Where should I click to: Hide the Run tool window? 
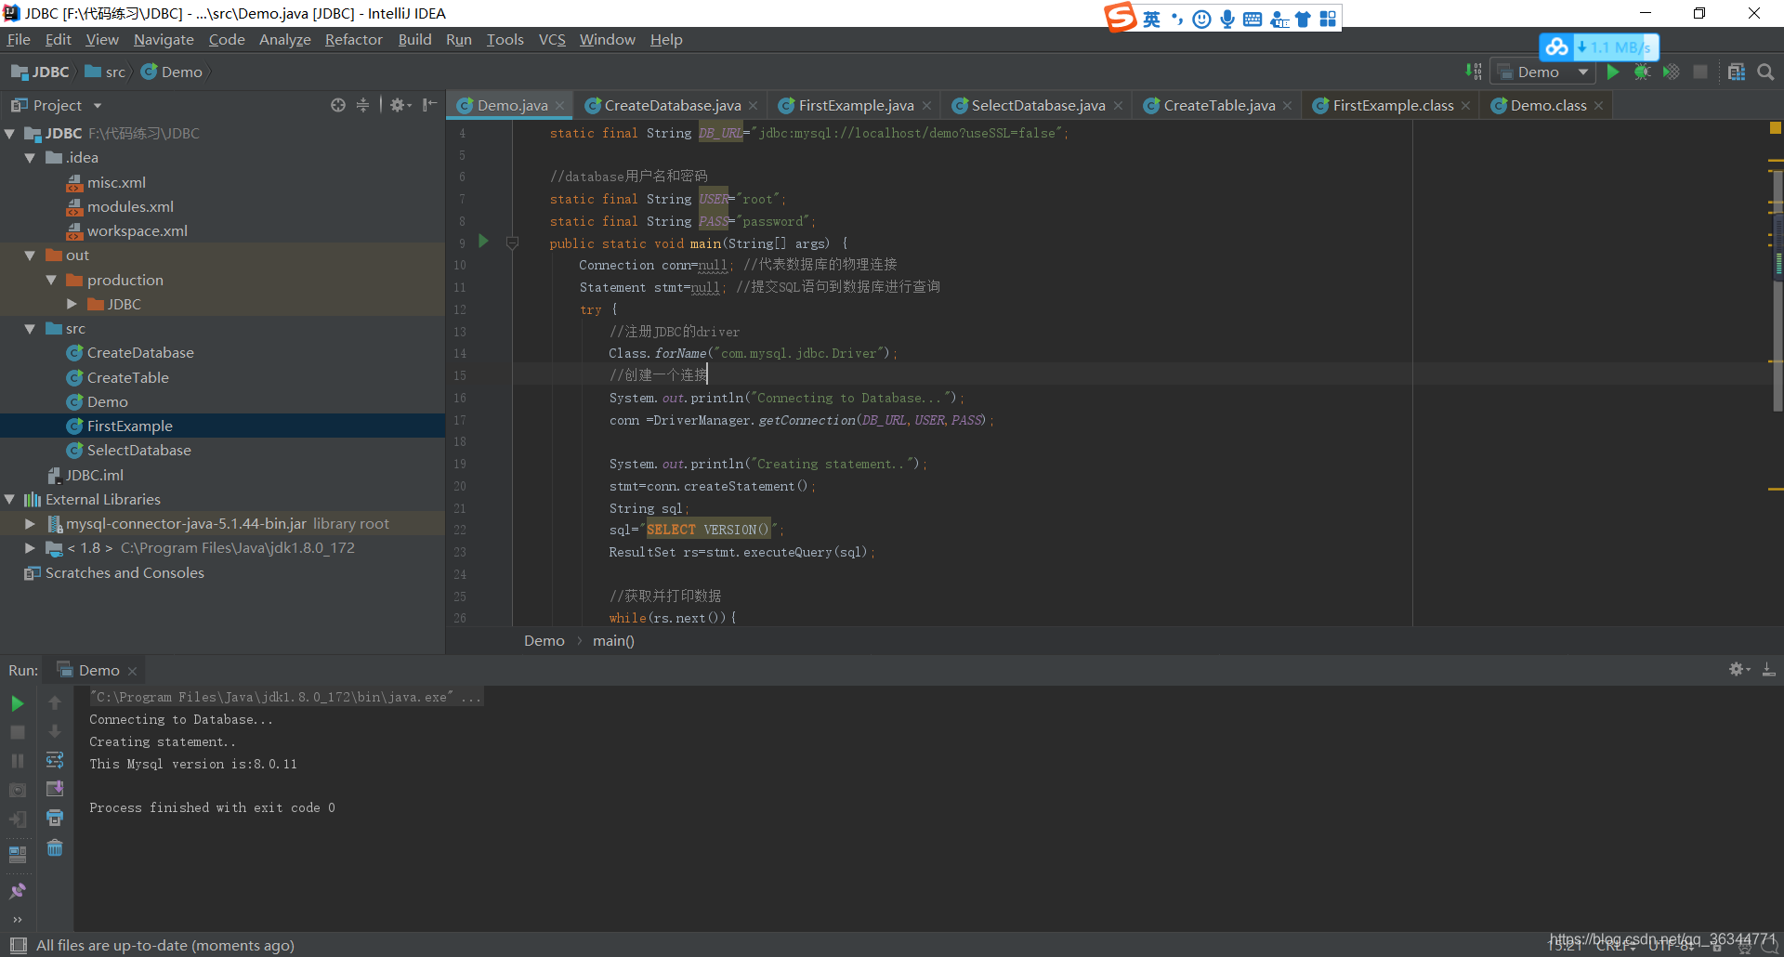1769,669
